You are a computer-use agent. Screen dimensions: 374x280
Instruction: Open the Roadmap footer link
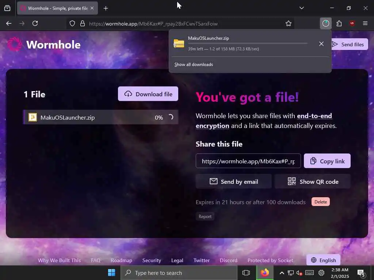(x=121, y=260)
